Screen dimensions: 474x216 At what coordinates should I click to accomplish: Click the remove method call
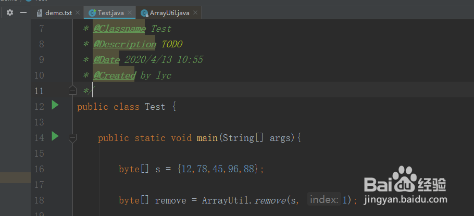click(x=270, y=200)
